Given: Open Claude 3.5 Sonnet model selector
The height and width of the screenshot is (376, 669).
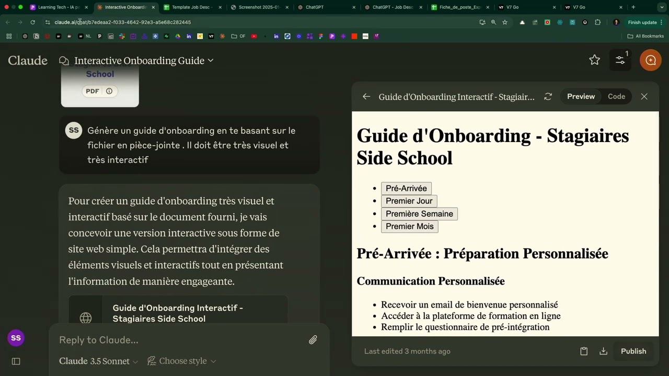Looking at the screenshot, I should coord(98,361).
